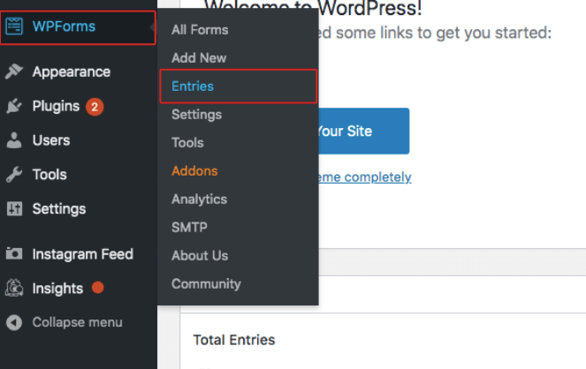Click the theme completely link

(364, 177)
